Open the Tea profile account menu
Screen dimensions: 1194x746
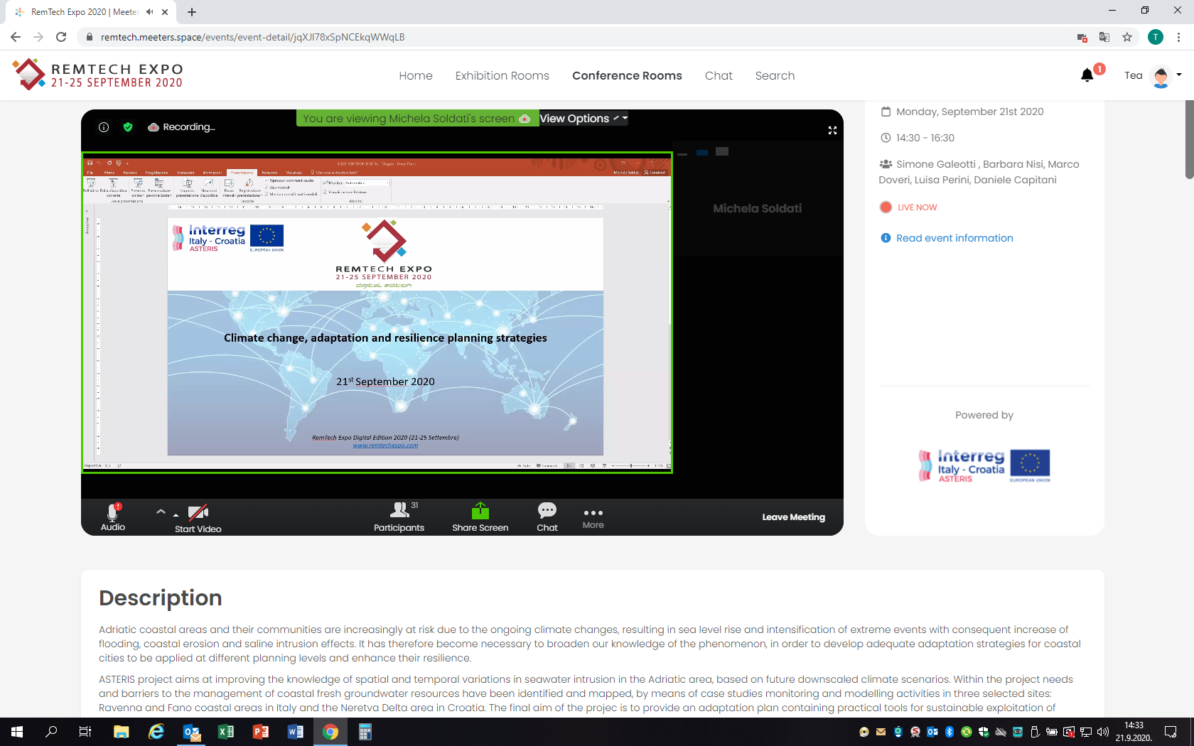pyautogui.click(x=1160, y=76)
